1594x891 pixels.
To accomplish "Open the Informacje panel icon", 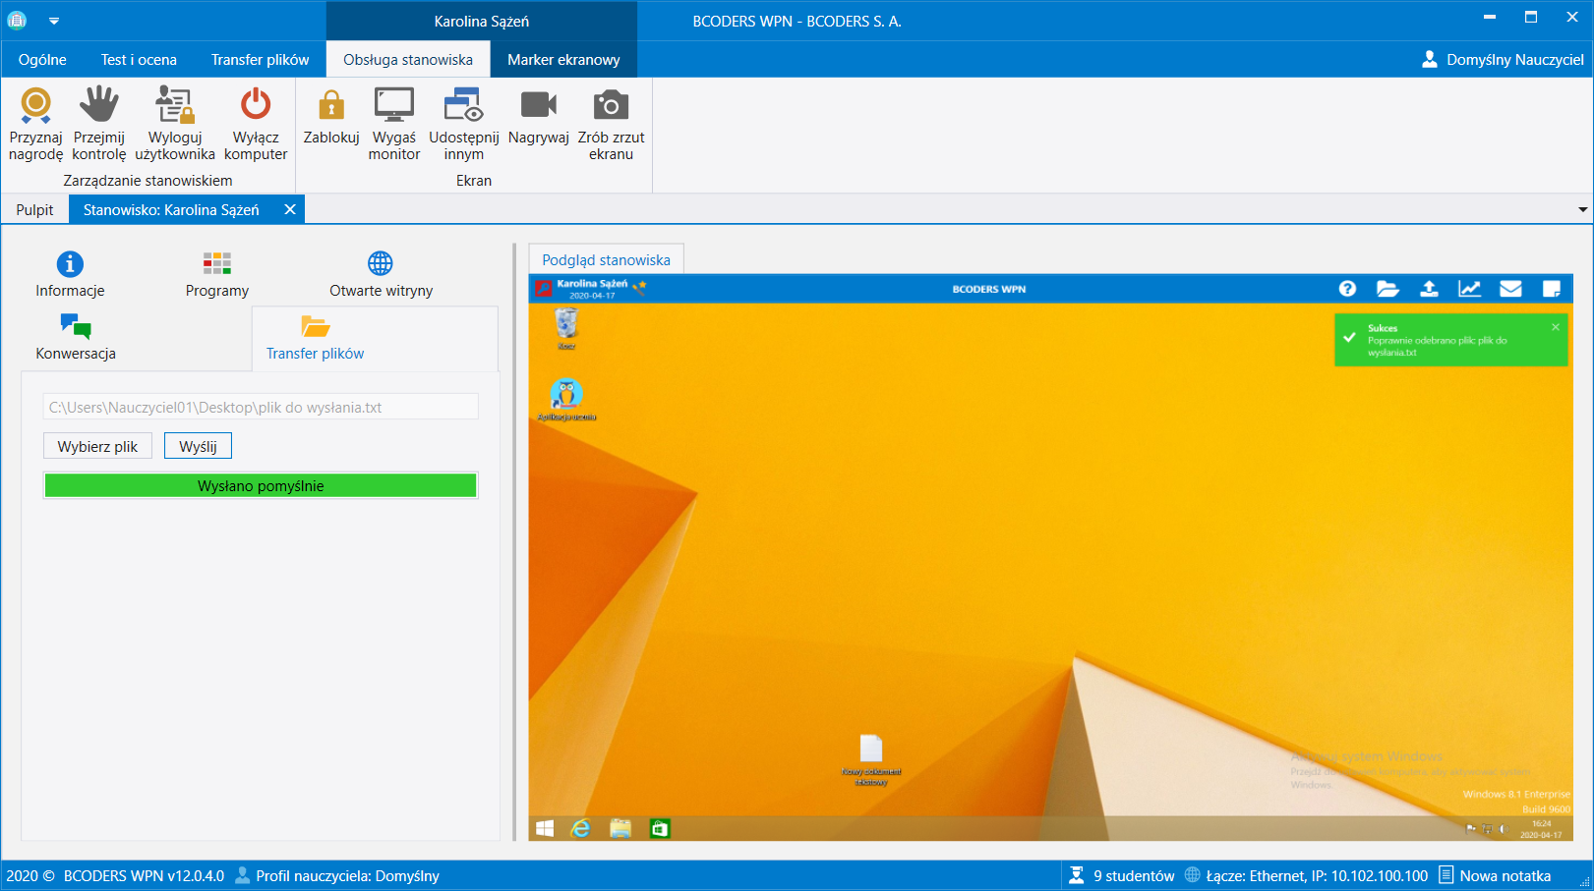I will tap(70, 263).
